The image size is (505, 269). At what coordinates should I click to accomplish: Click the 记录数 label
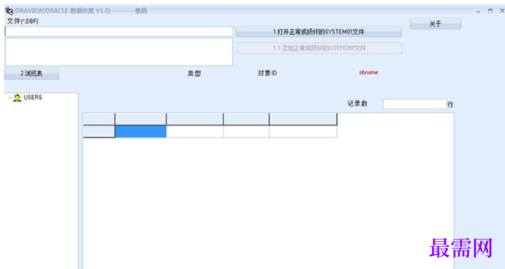358,103
